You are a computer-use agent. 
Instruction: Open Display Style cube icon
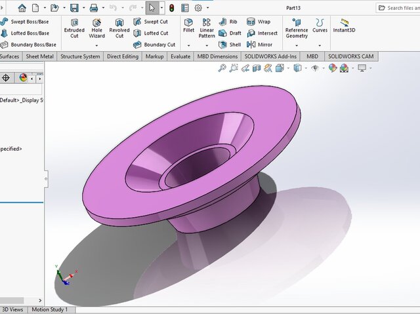[297, 68]
